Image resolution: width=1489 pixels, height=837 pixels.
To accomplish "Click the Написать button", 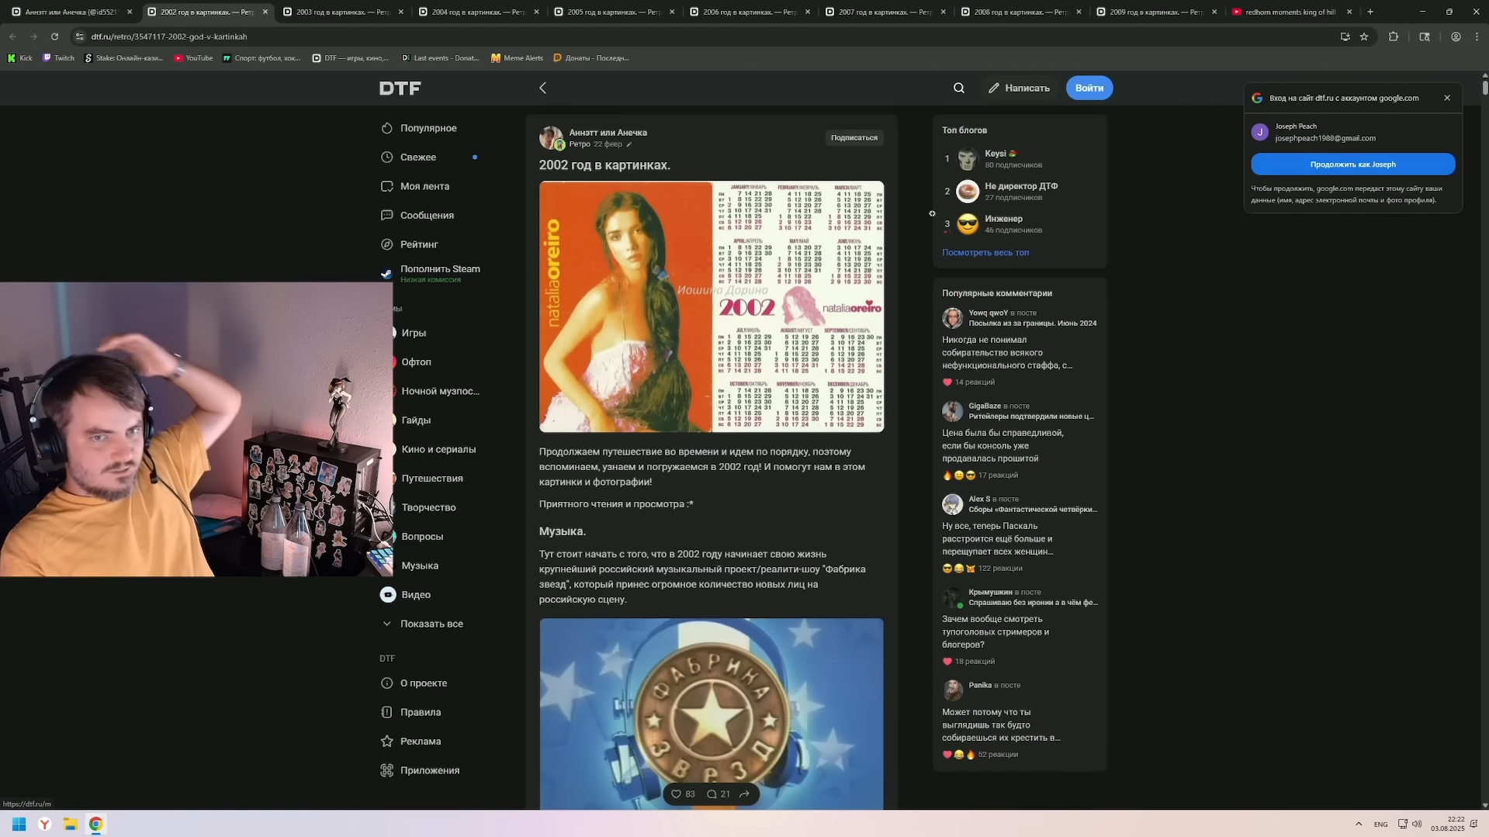I will pos(1019,88).
